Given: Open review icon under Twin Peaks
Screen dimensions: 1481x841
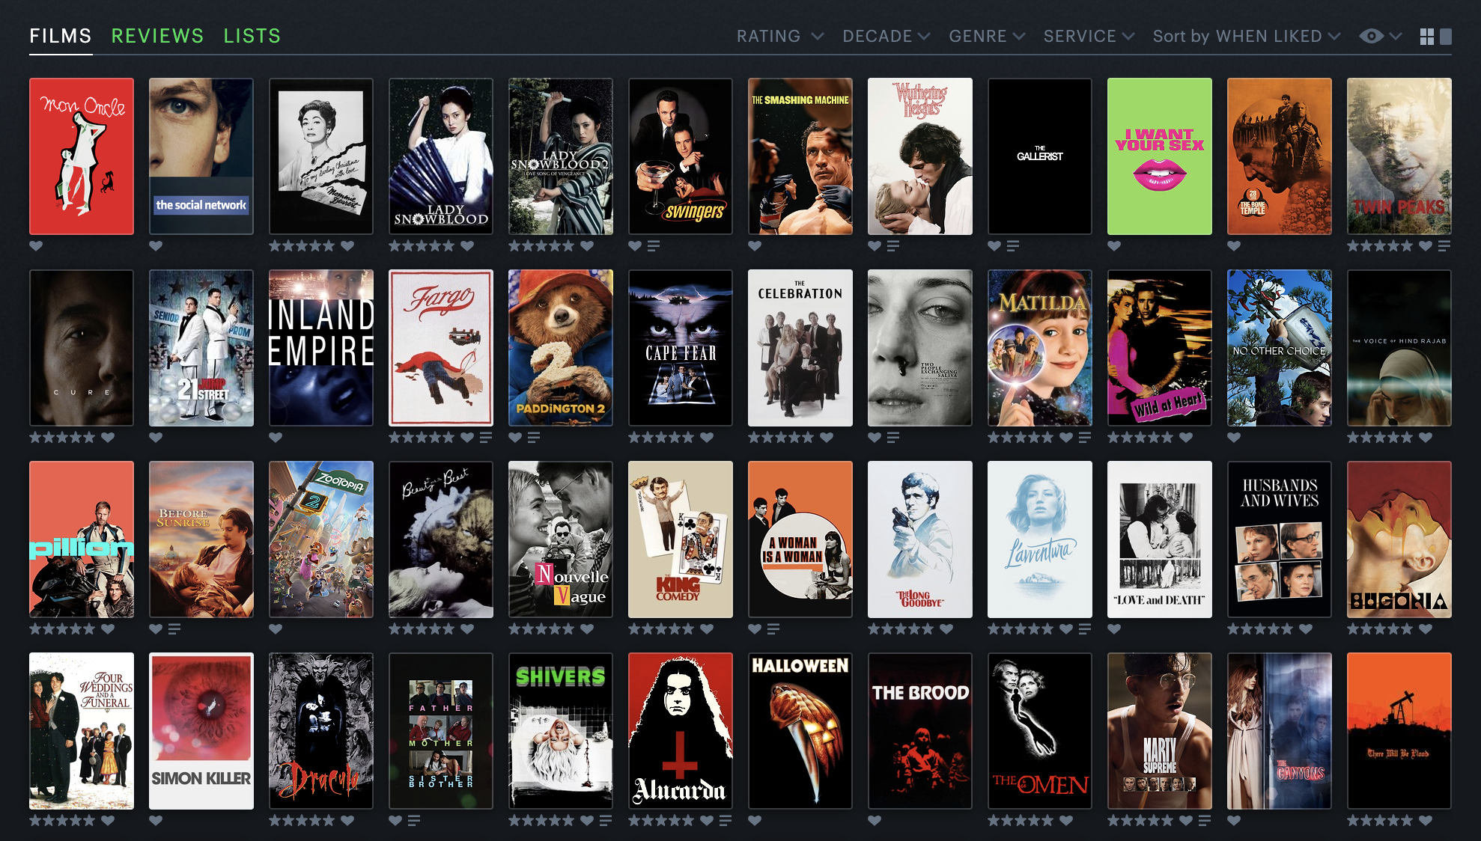Looking at the screenshot, I should point(1444,246).
